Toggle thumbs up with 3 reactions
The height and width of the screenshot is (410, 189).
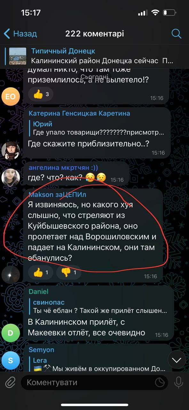point(41,94)
